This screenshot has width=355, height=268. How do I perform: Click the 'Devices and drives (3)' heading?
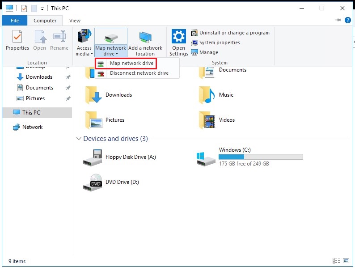pos(115,139)
